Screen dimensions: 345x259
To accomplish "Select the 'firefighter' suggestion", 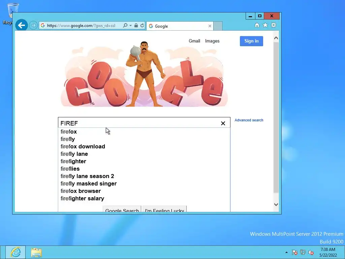I will 144,162.
